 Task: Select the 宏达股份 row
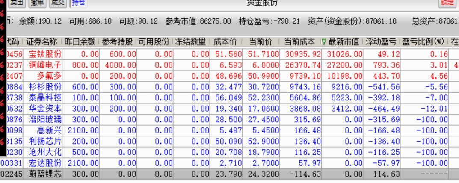pos(229,163)
